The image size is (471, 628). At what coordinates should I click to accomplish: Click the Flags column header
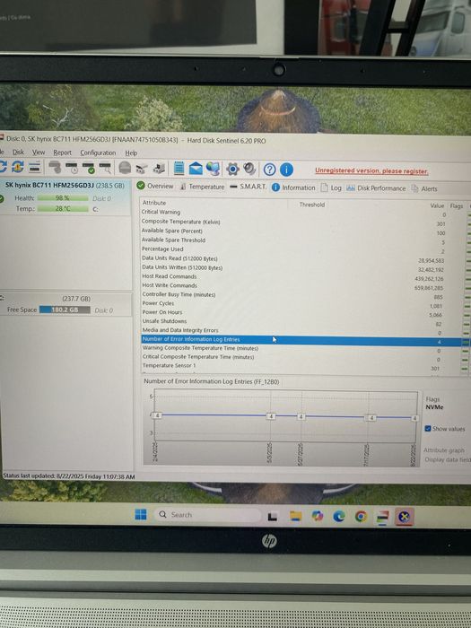pyautogui.click(x=456, y=205)
